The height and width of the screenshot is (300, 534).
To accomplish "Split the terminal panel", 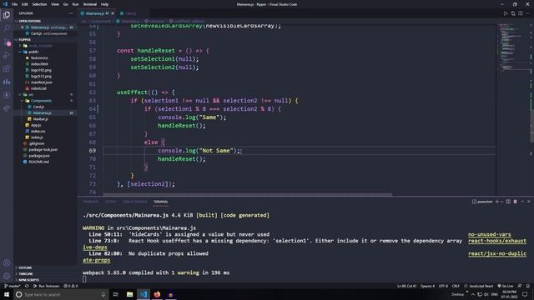I will click(508, 202).
